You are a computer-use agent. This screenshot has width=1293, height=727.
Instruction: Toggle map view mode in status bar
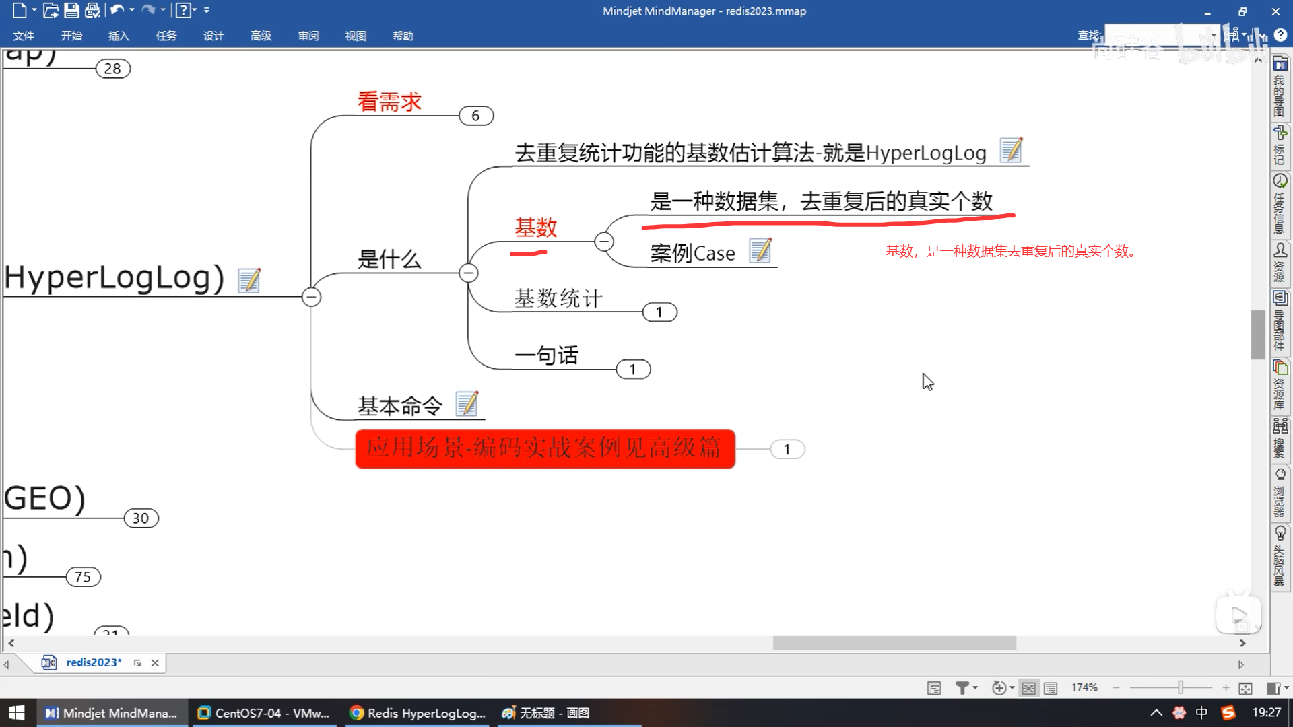(x=1028, y=688)
